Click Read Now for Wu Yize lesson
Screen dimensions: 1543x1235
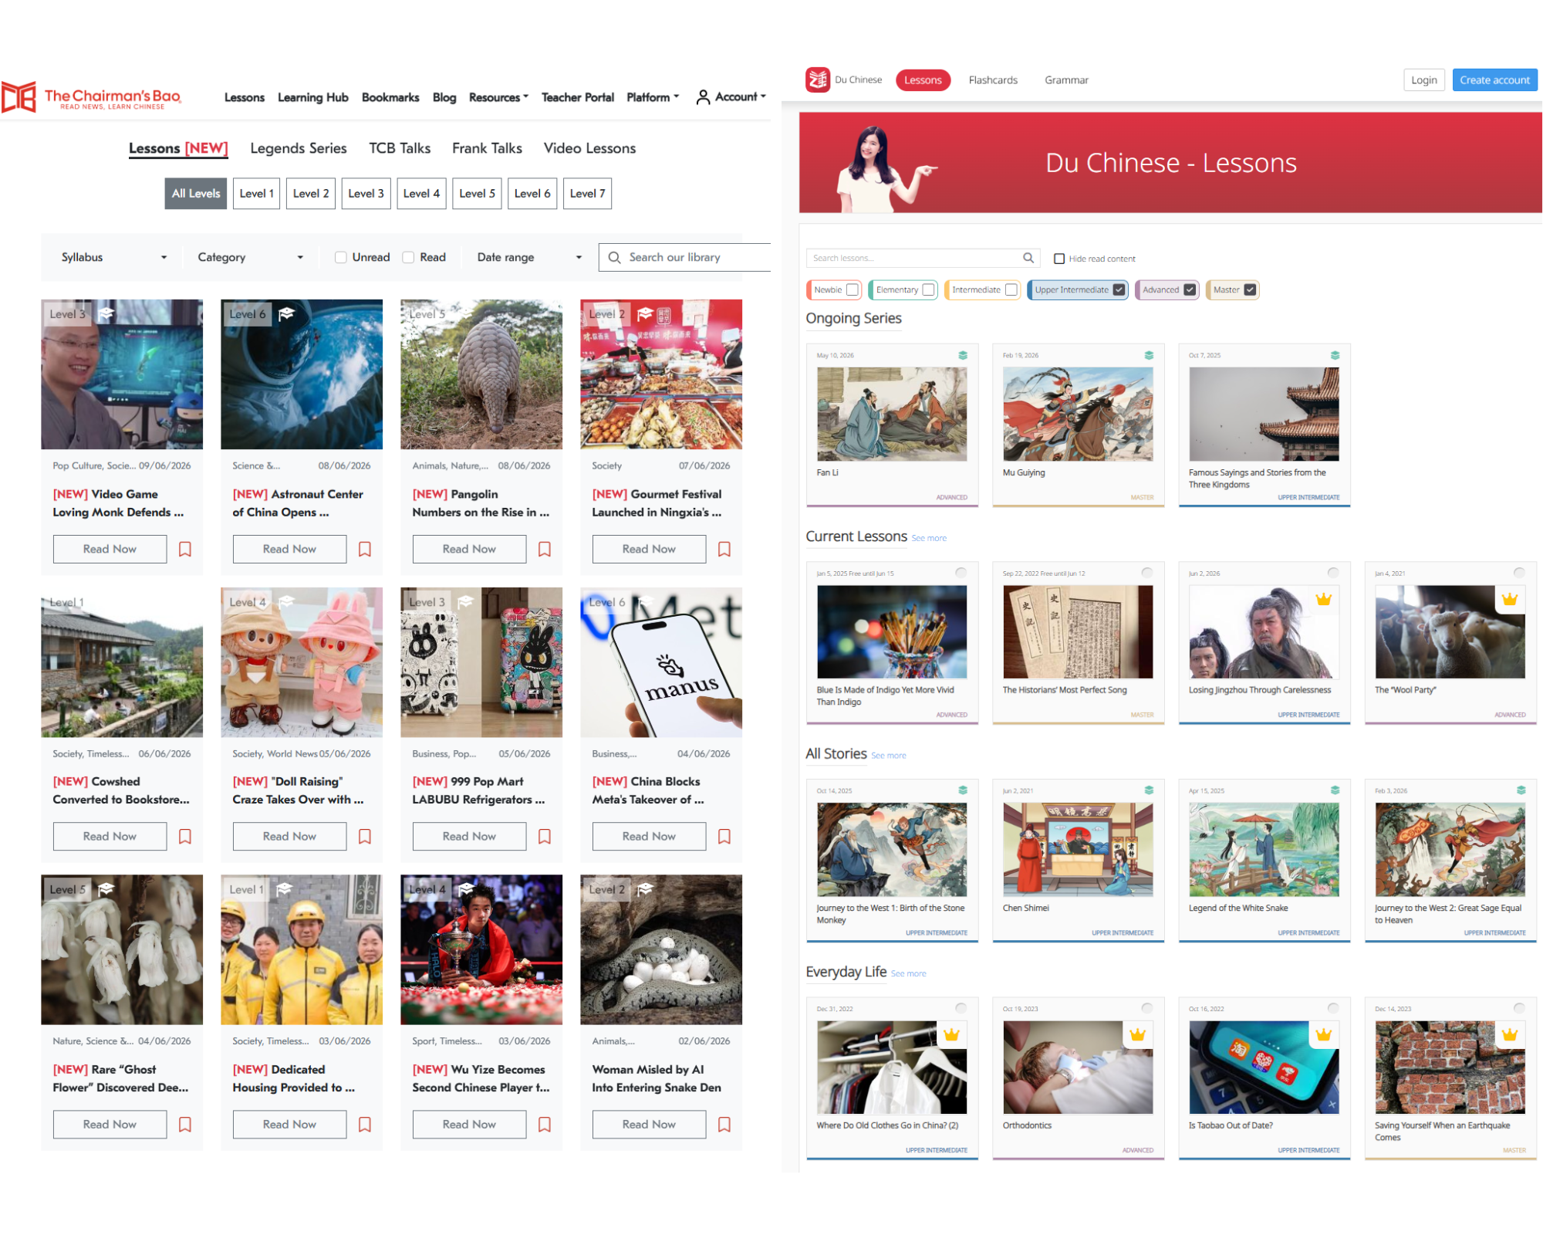point(469,1125)
